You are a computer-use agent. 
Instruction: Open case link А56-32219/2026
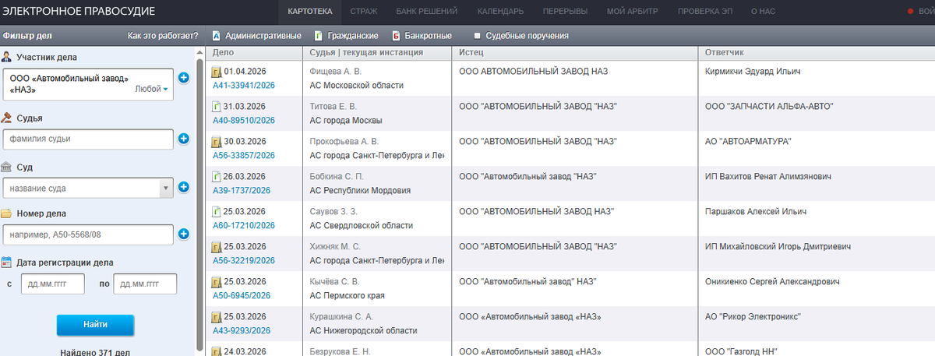tap(244, 261)
